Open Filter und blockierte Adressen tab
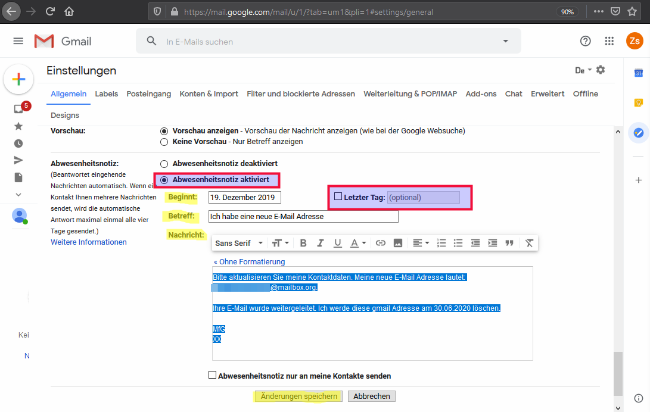Screen dimensions: 650x412 301,94
